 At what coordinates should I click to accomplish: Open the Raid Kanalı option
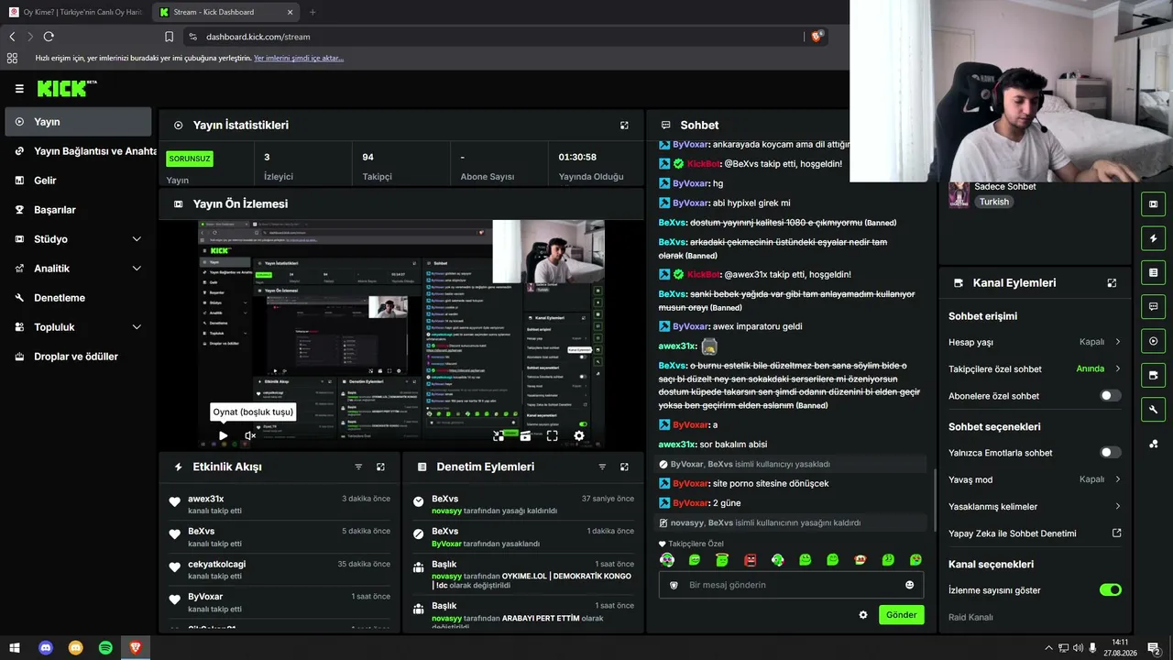point(970,617)
